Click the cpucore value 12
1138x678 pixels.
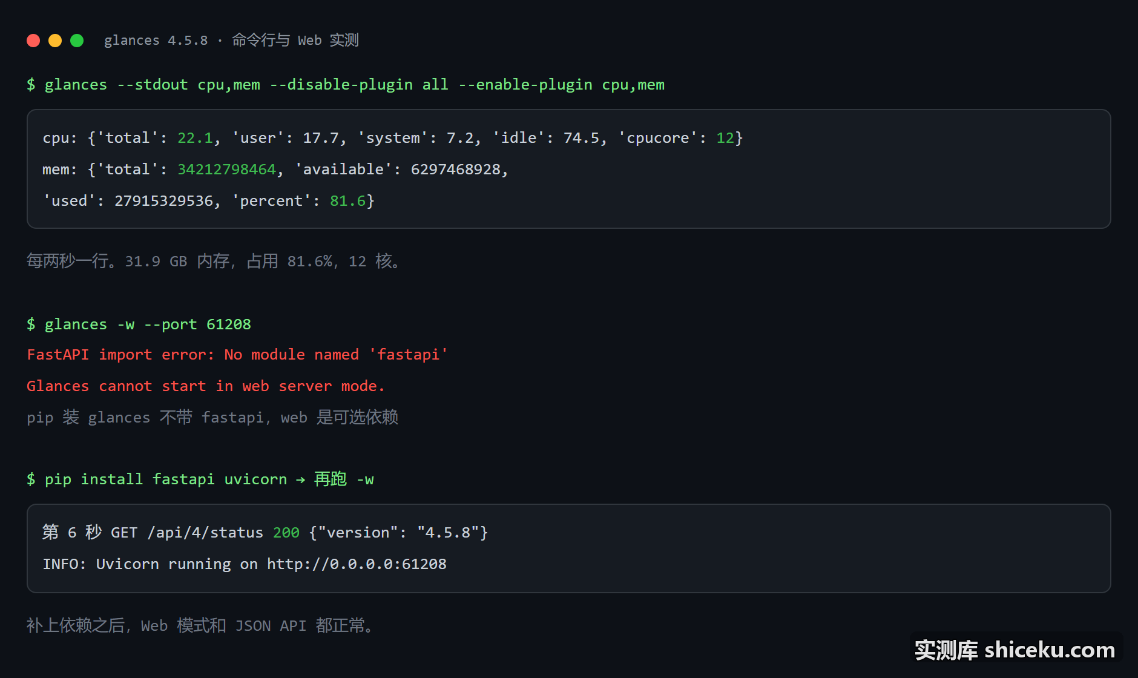(725, 138)
